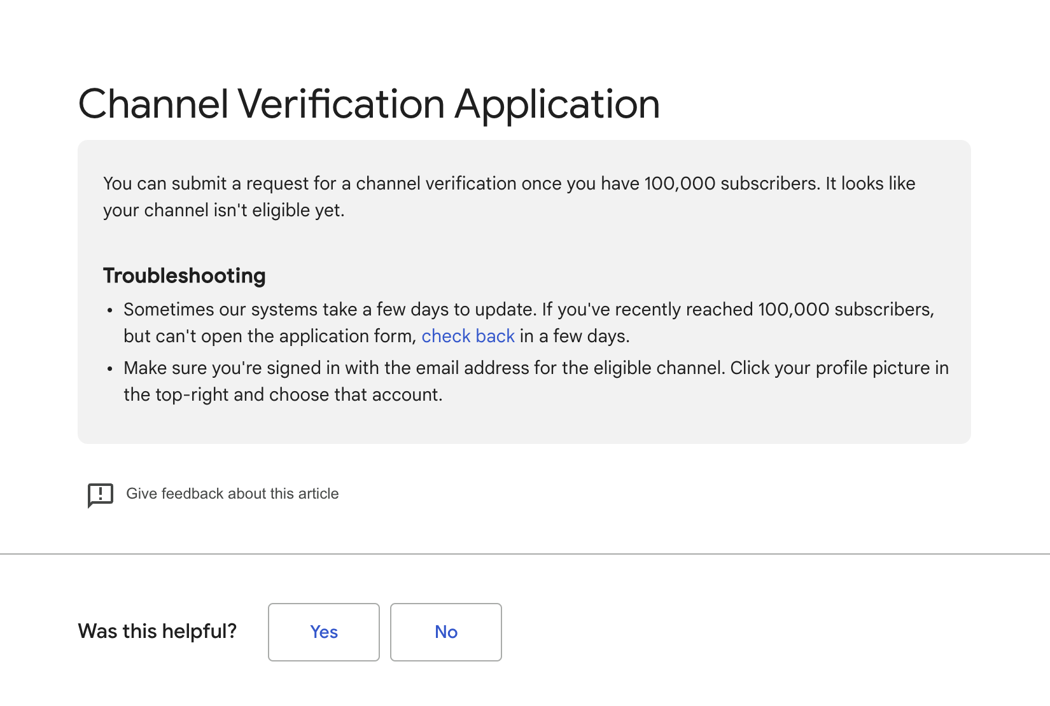Click "the top-right and choose that account" line
Viewport: 1050px width, 706px height.
tap(283, 394)
